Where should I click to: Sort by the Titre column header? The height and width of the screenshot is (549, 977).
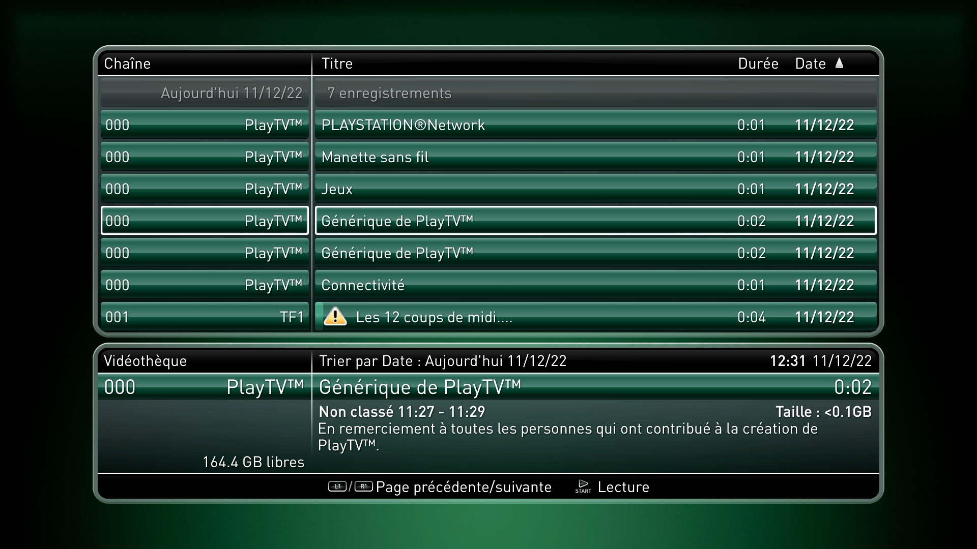tap(337, 64)
